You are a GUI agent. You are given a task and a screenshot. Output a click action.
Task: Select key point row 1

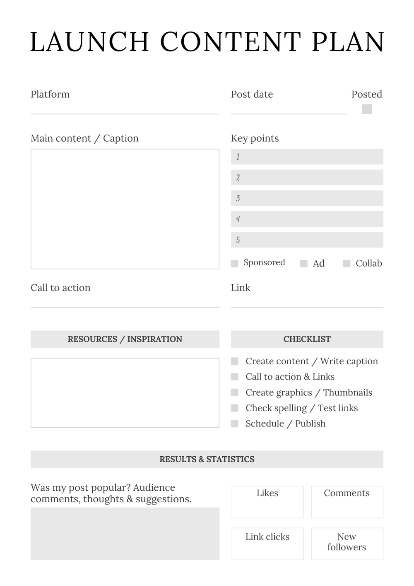(x=307, y=157)
